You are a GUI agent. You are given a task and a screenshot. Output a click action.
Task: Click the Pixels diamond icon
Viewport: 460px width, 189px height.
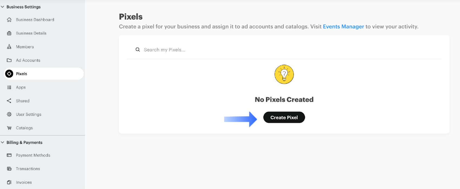point(9,74)
